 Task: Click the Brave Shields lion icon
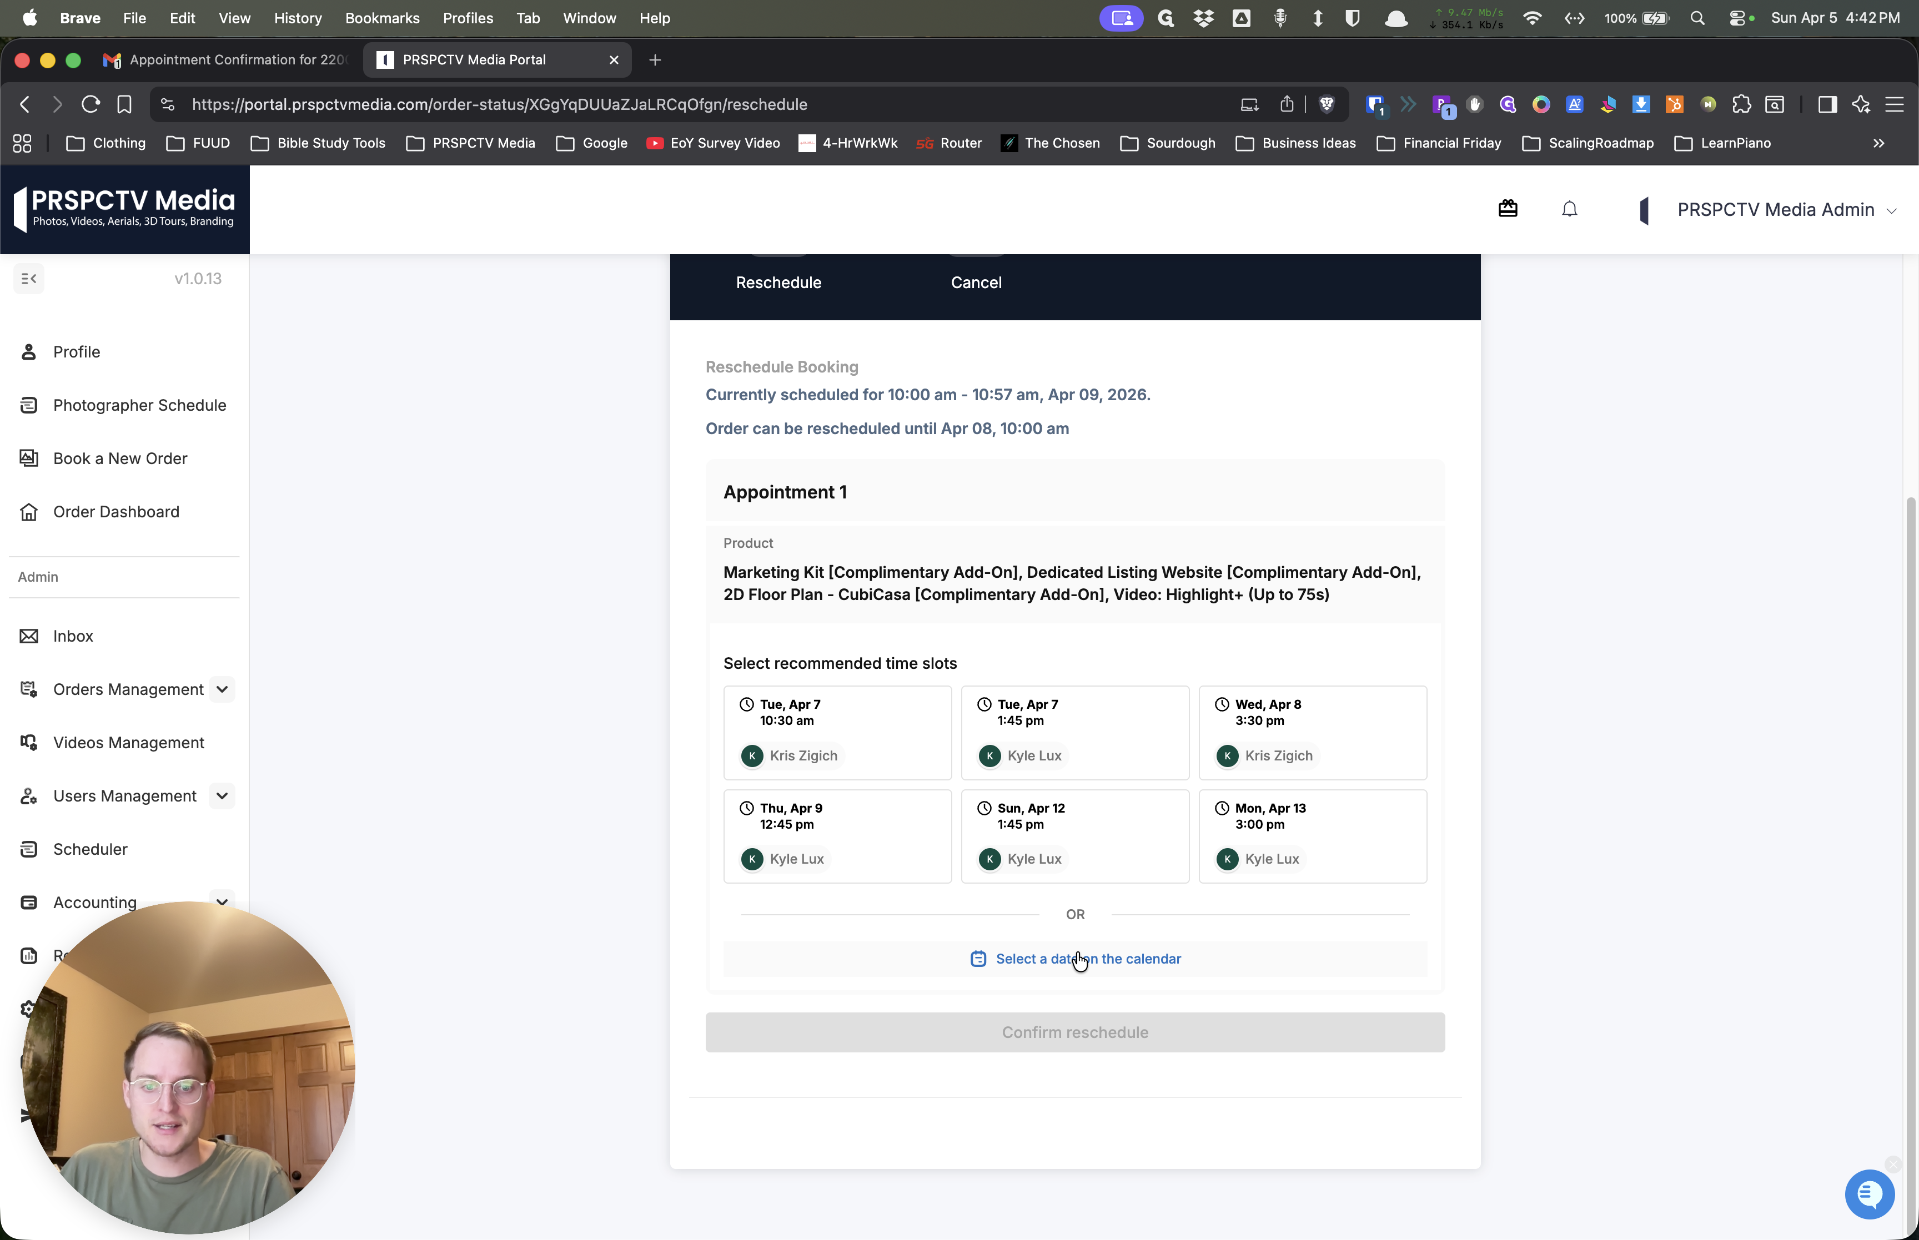pyautogui.click(x=1327, y=105)
